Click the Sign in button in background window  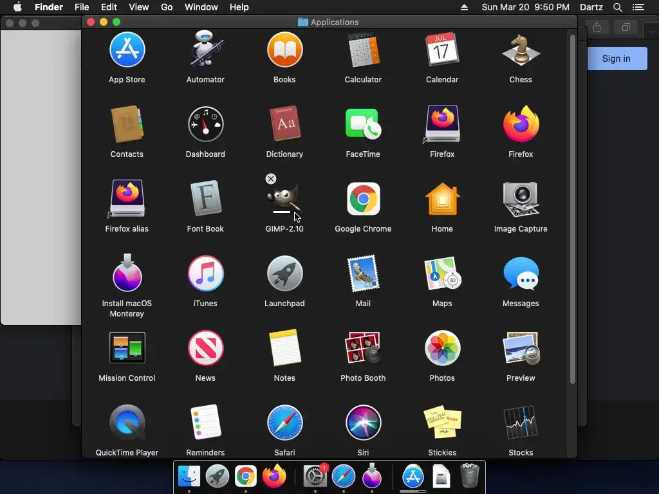point(616,59)
